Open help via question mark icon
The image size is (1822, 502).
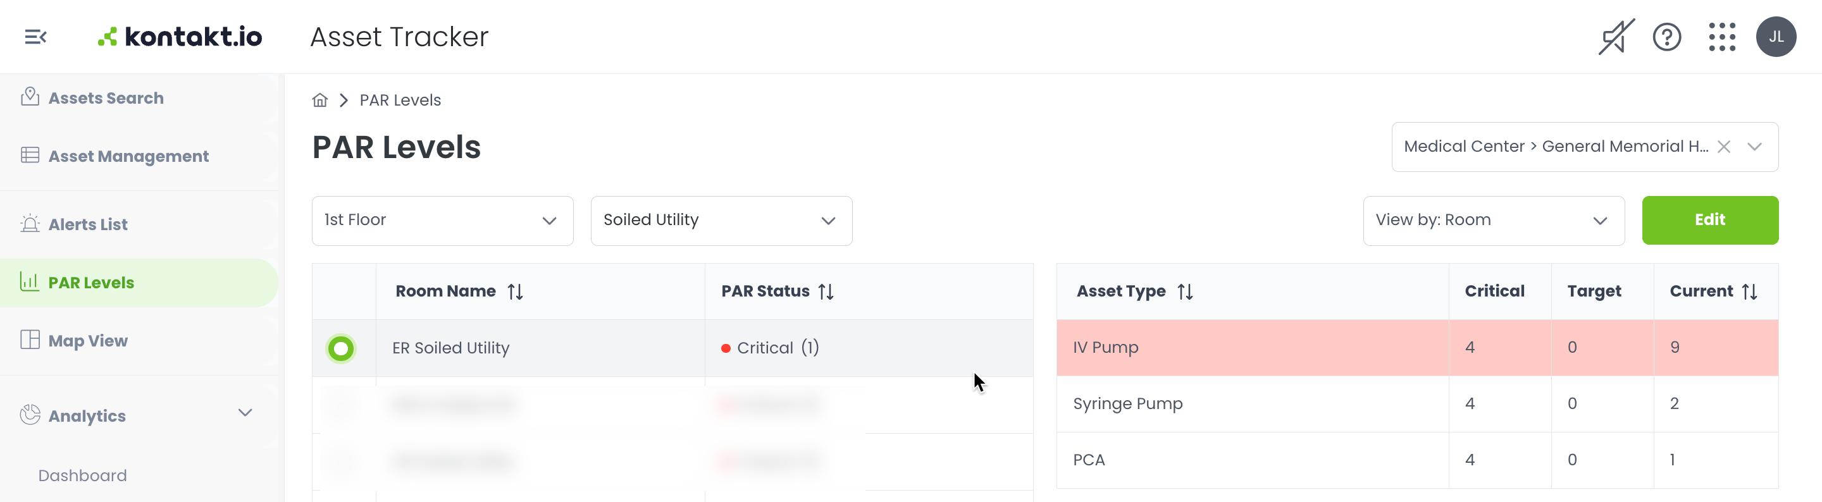[x=1666, y=37]
